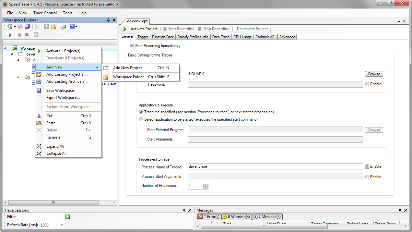
Task: Select 'Select application to be started' radio option
Action: tap(141, 119)
